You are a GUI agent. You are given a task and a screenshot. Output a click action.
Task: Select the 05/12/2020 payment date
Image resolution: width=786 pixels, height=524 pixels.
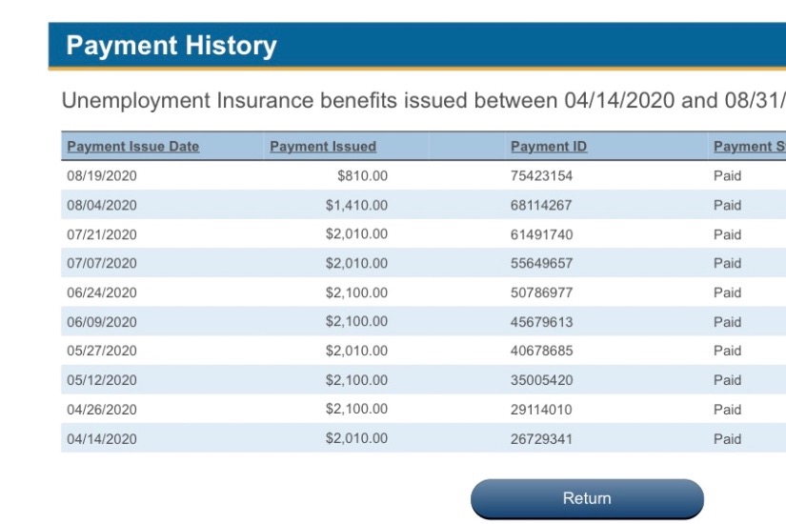click(x=102, y=380)
